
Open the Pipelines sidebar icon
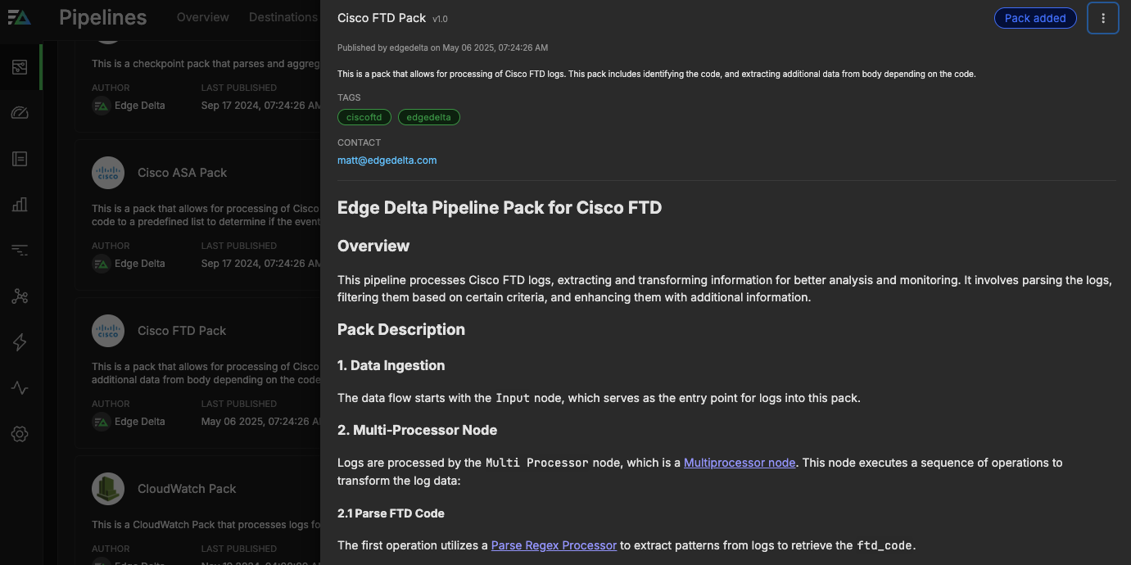coord(20,67)
